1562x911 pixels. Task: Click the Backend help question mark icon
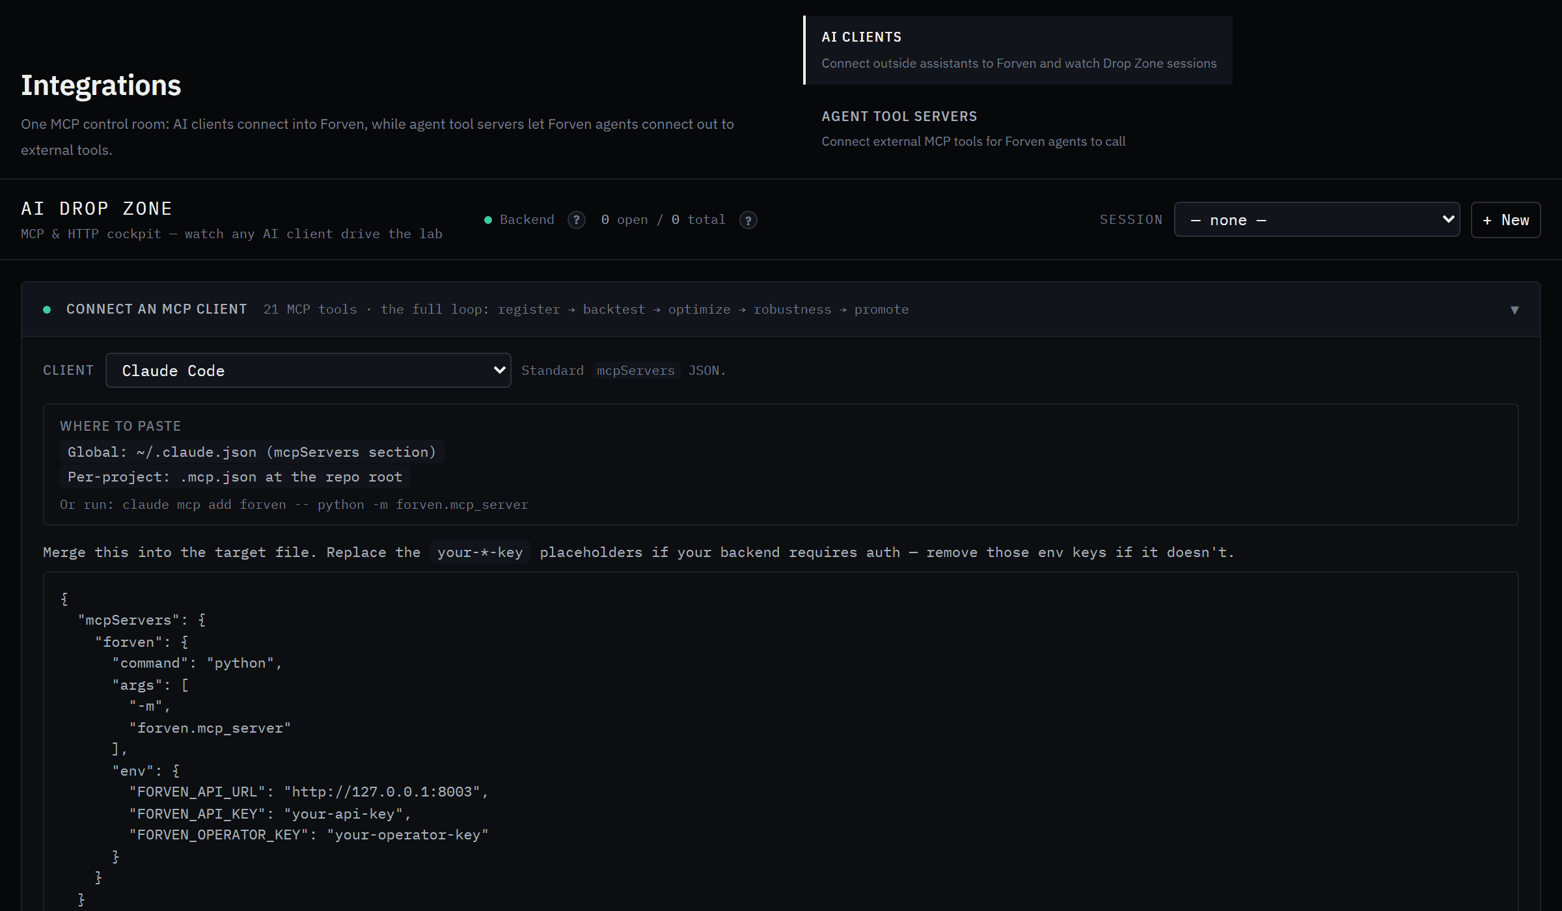tap(577, 220)
